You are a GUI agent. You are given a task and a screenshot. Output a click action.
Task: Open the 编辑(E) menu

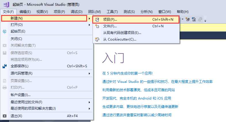(25, 12)
